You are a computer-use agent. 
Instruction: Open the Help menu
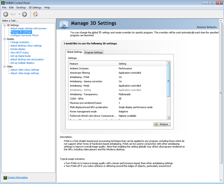tap(47, 7)
